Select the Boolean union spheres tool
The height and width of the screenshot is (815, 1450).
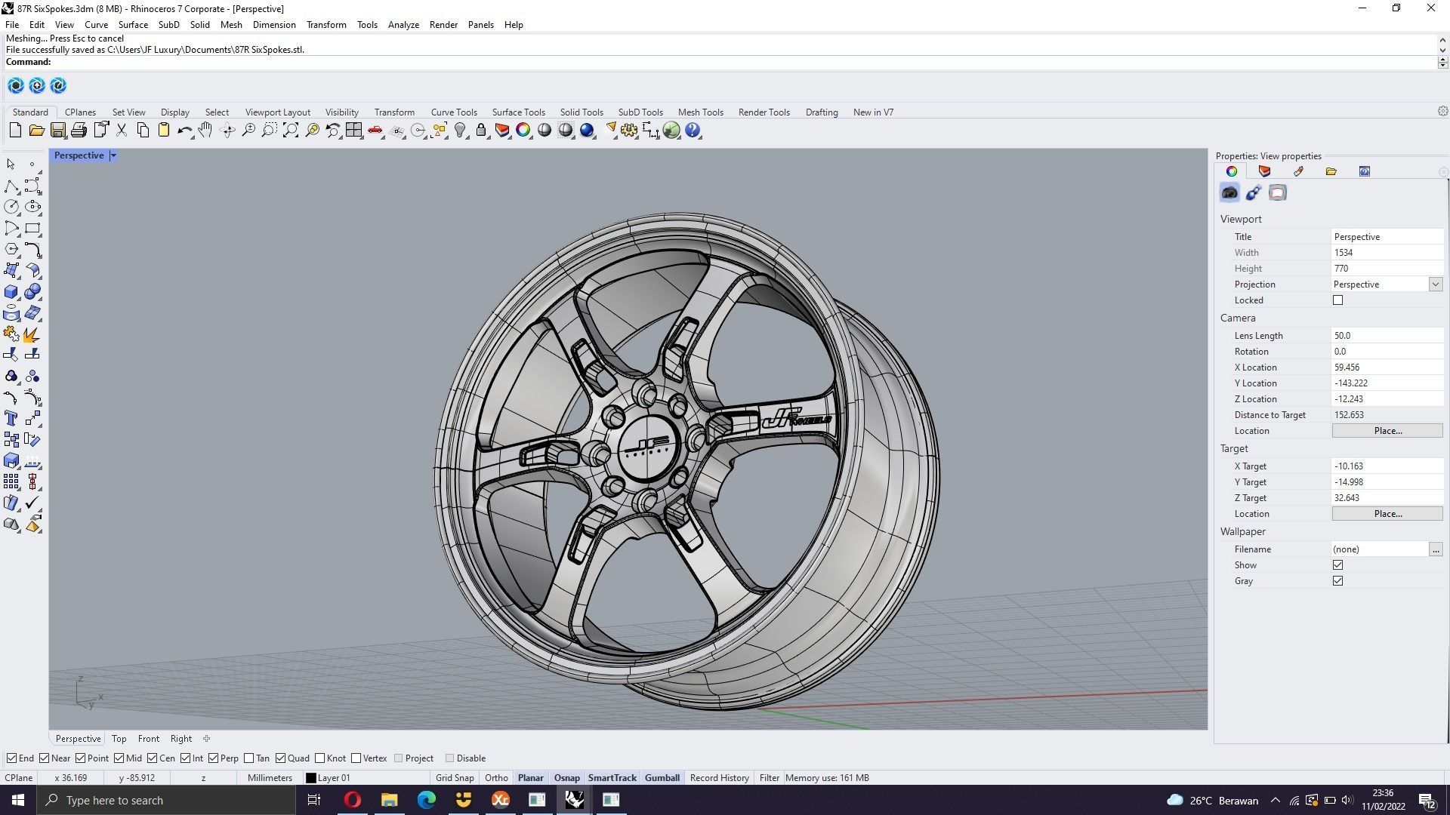[x=32, y=292]
